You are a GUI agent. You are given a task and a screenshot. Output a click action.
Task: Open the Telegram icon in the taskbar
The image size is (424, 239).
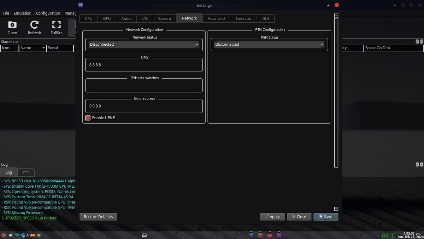click(x=251, y=235)
